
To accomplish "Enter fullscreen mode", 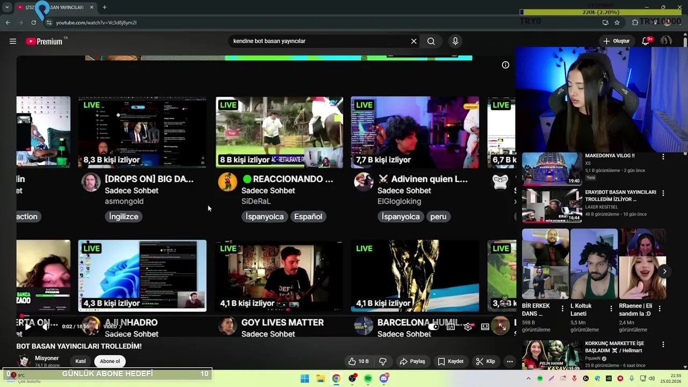I will [502, 326].
